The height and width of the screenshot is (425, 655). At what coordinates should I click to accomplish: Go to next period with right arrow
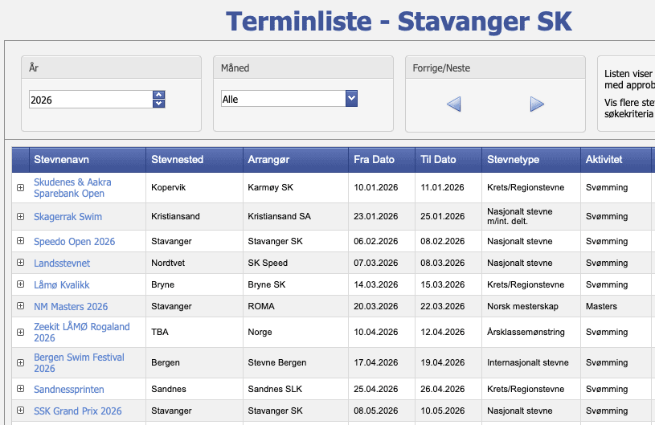[537, 104]
